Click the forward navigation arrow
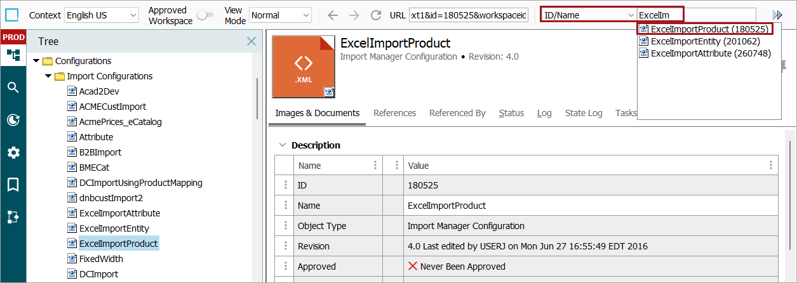Screen dimensions: 797x283 pos(354,15)
